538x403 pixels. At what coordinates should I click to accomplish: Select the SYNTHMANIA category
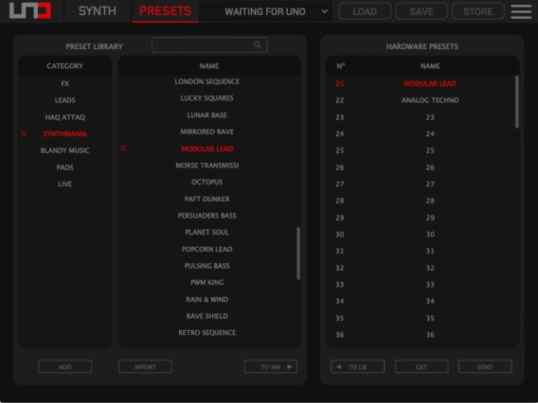pyautogui.click(x=65, y=134)
